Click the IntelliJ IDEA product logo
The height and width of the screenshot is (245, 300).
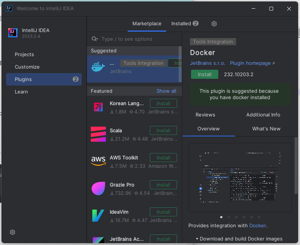13,33
